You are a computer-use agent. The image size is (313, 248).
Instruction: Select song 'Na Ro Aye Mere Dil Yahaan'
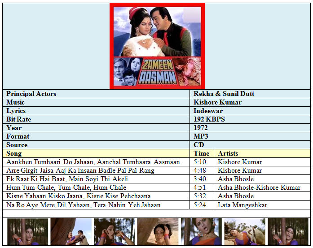tap(84, 205)
